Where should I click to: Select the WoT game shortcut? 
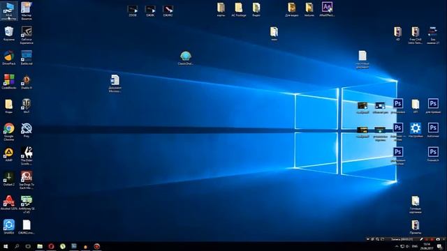(27, 106)
